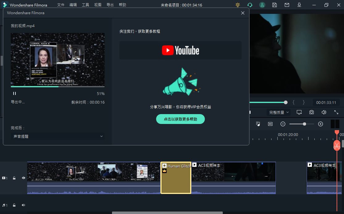Click the zoom-to-fit timeline icon
This screenshot has height=214, width=344.
pos(270,124)
